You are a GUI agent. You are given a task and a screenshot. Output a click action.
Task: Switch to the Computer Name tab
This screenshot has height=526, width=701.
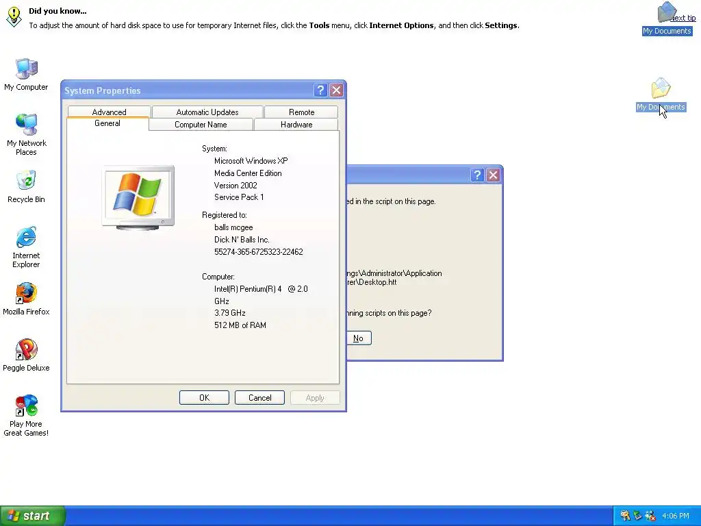coord(201,125)
